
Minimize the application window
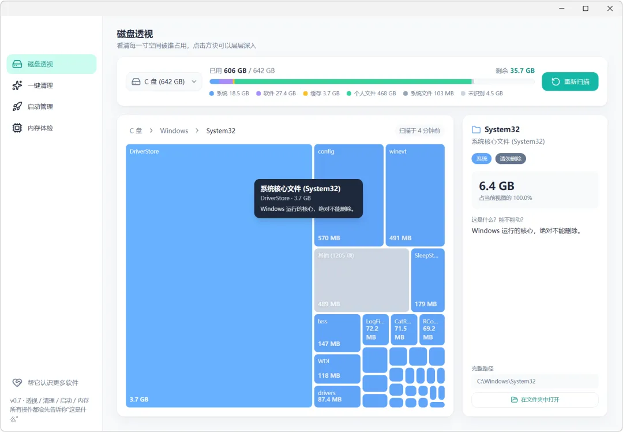pyautogui.click(x=561, y=8)
